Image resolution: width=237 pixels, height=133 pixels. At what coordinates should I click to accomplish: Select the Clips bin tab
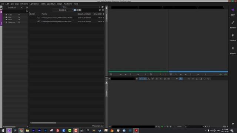(x=64, y=7)
